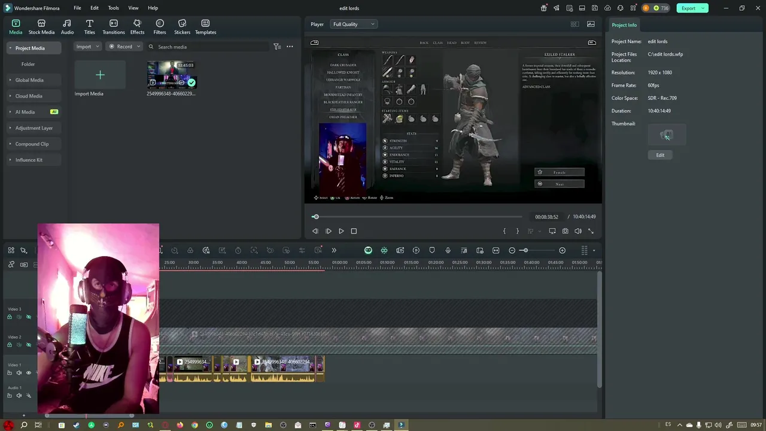Expand the Adjustment Layer section

[10, 128]
